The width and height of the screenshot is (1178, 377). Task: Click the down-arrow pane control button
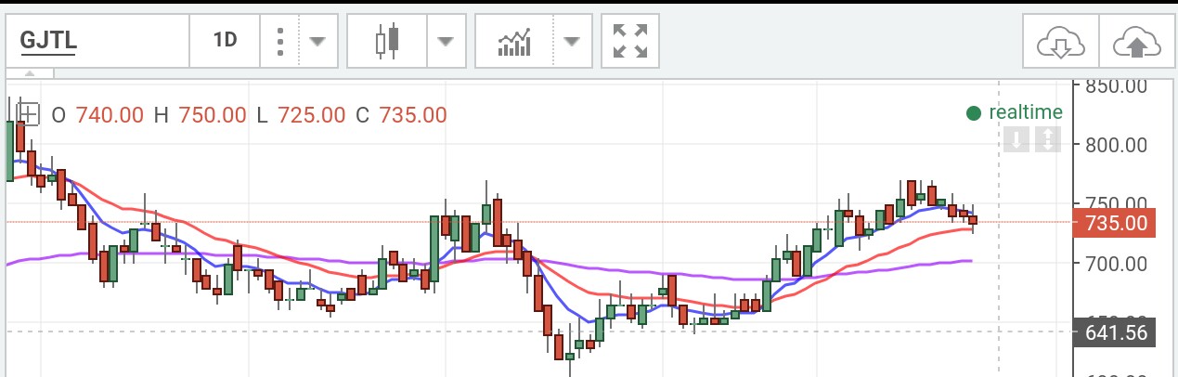[1017, 140]
